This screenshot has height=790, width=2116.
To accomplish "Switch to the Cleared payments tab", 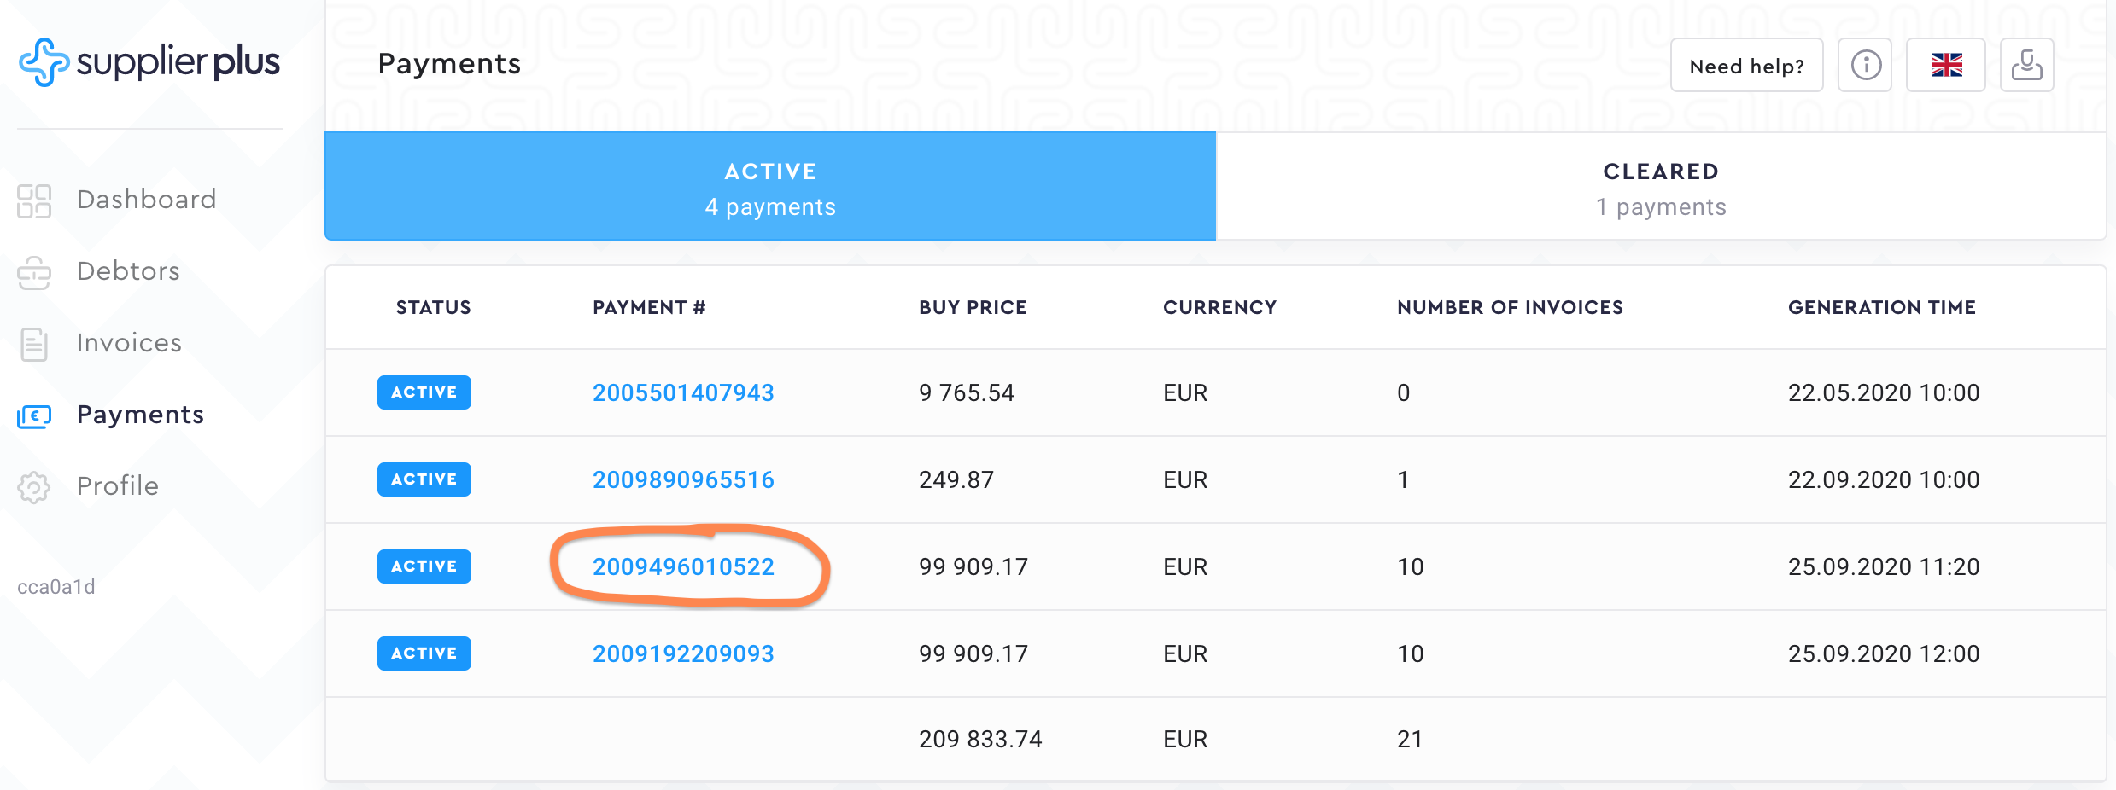I will [x=1661, y=188].
